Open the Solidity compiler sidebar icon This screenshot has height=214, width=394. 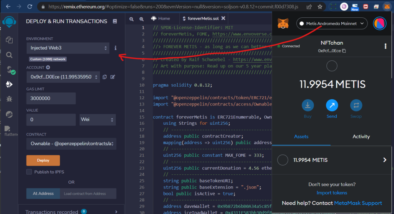[9, 70]
